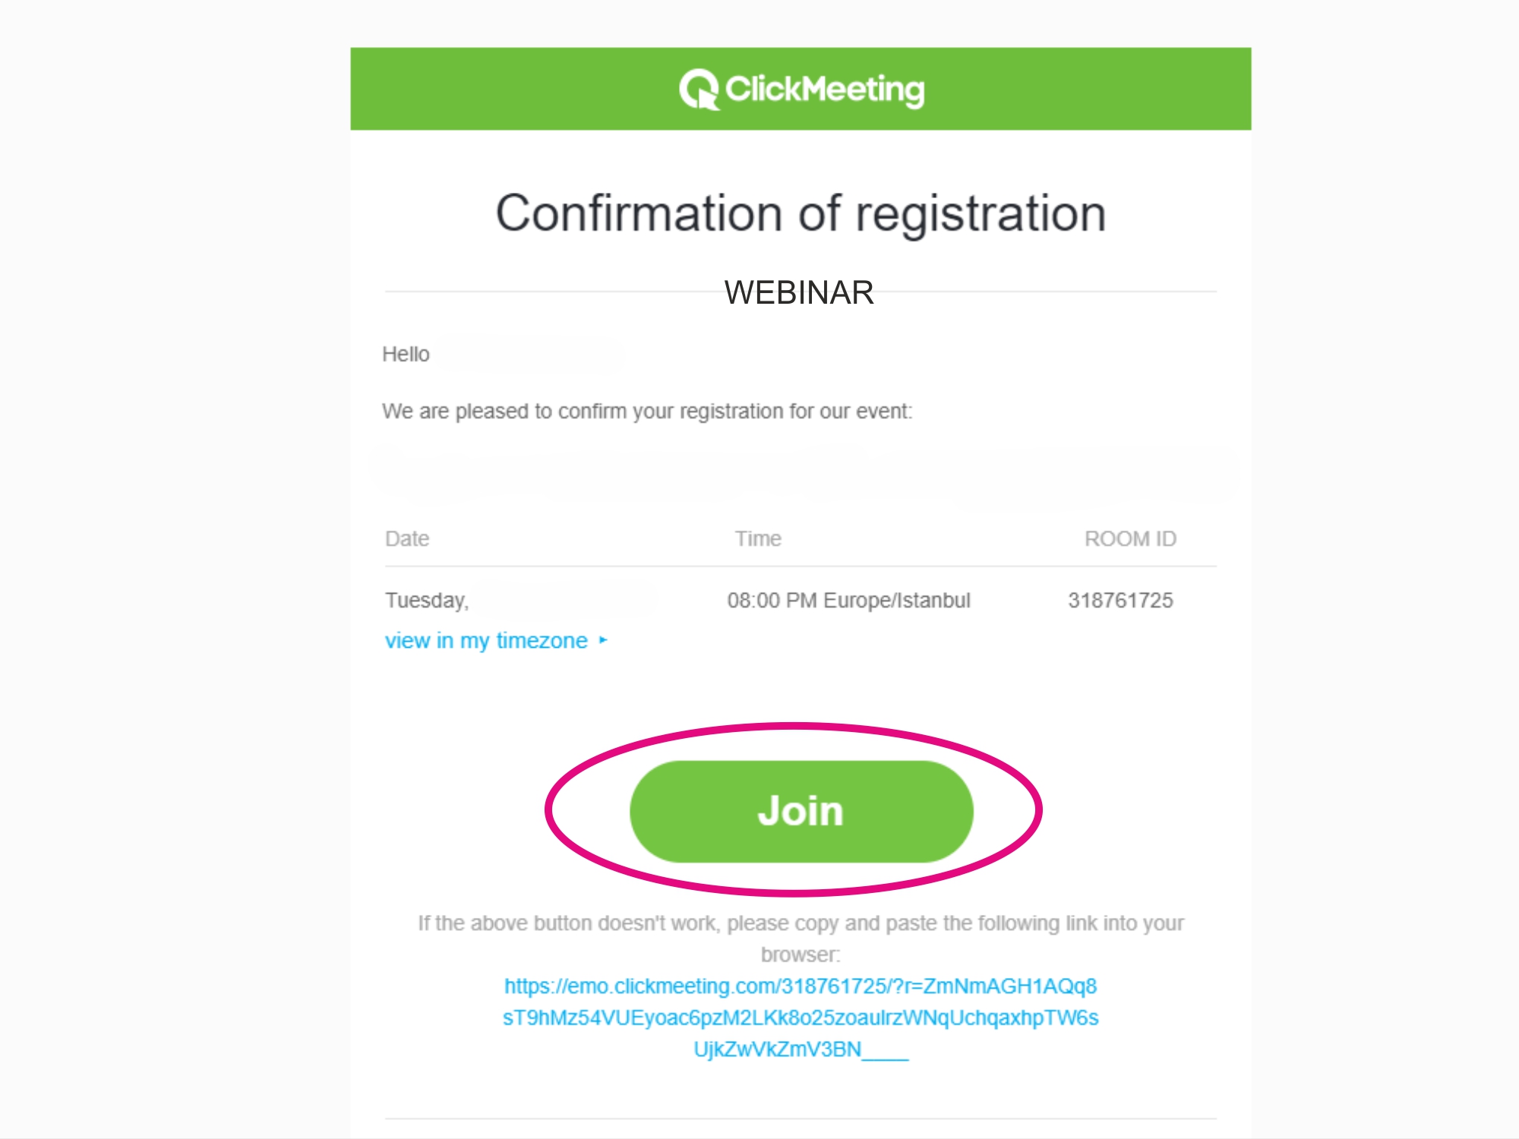Click the copy and paste instruction text
Image resolution: width=1519 pixels, height=1139 pixels.
tap(801, 939)
